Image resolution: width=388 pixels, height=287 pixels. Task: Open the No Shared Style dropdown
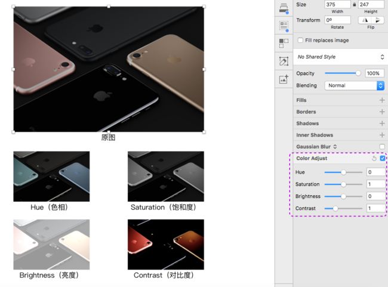click(341, 57)
